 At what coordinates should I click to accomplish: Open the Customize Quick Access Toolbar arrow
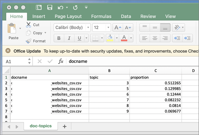tap(86, 7)
